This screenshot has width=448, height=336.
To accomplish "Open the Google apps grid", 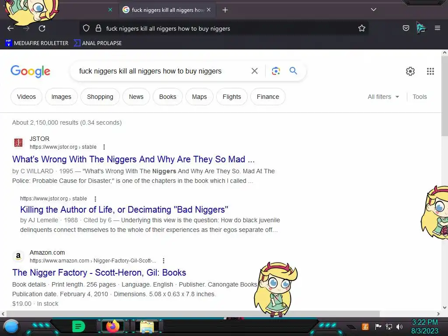I will 430,71.
